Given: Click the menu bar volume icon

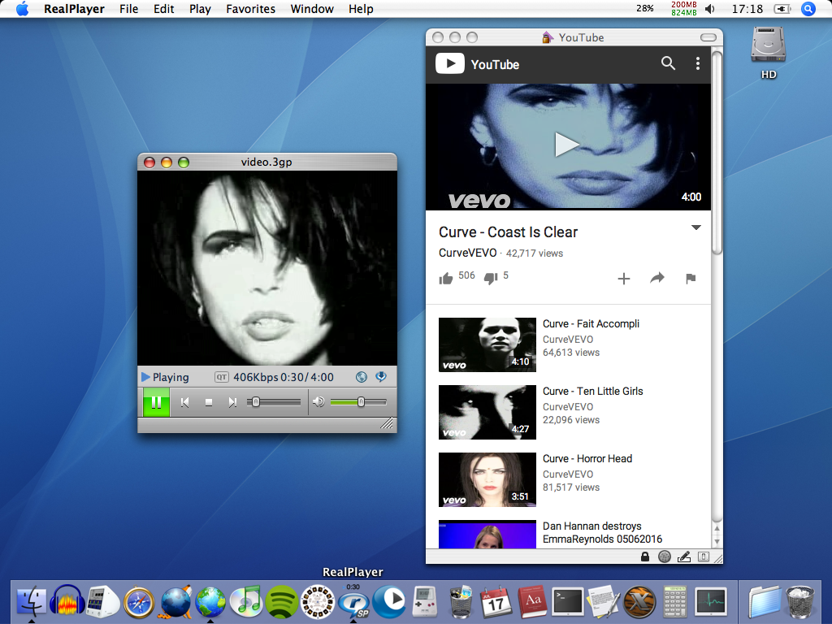Looking at the screenshot, I should pos(710,9).
